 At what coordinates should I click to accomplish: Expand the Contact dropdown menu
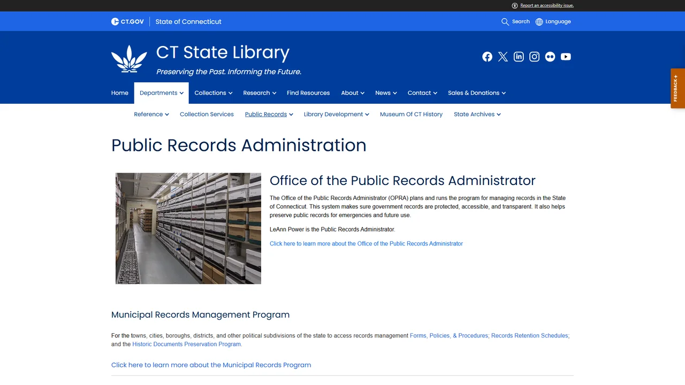click(422, 93)
